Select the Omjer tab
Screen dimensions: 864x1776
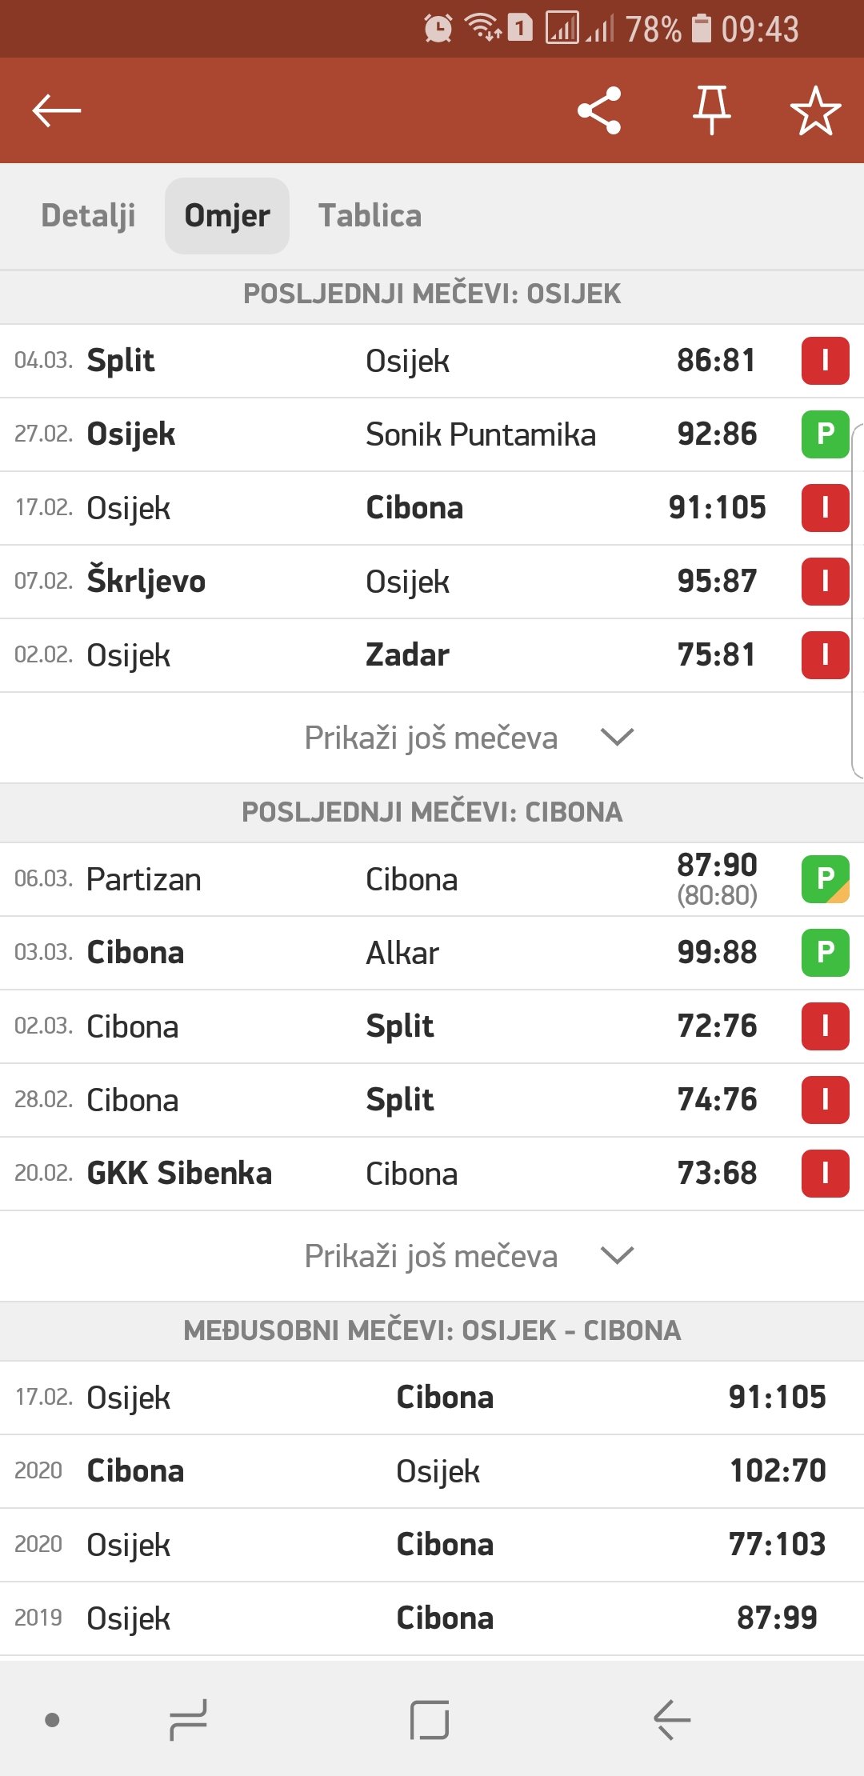click(227, 216)
